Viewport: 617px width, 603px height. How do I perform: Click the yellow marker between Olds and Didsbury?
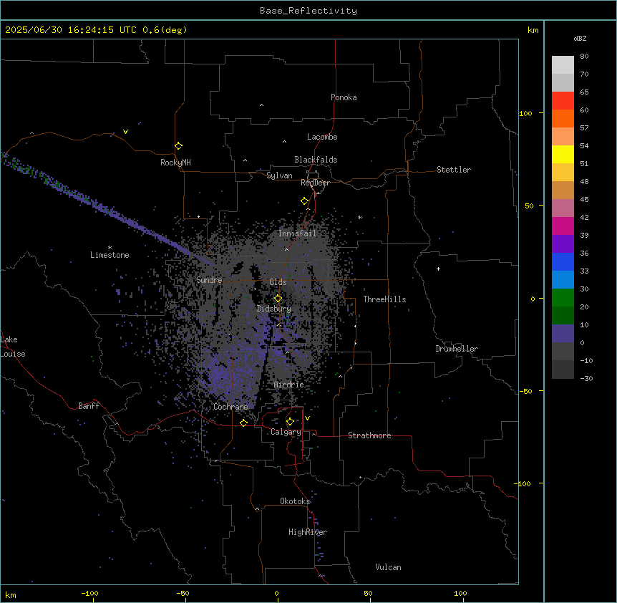278,299
